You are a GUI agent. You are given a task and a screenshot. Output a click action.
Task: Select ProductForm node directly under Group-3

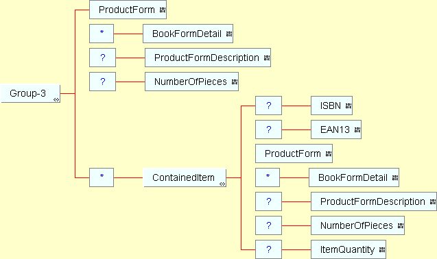click(128, 10)
